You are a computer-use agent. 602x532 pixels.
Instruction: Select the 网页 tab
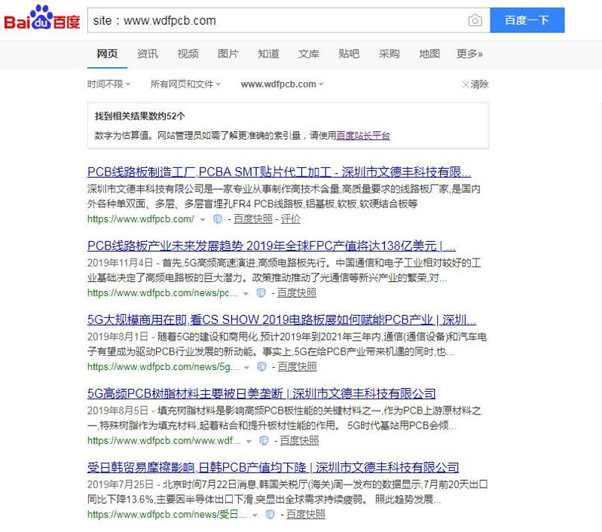[x=107, y=54]
